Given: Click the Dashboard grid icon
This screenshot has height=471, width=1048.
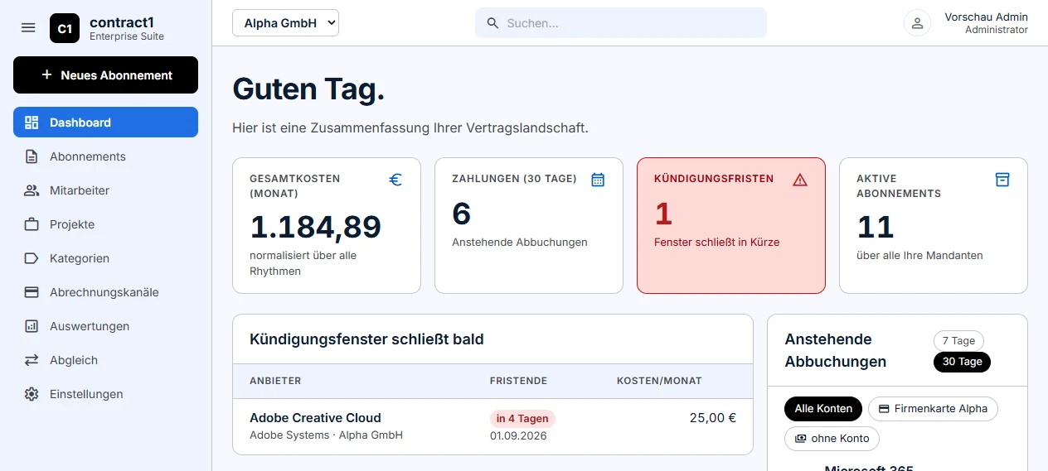Looking at the screenshot, I should (x=32, y=123).
